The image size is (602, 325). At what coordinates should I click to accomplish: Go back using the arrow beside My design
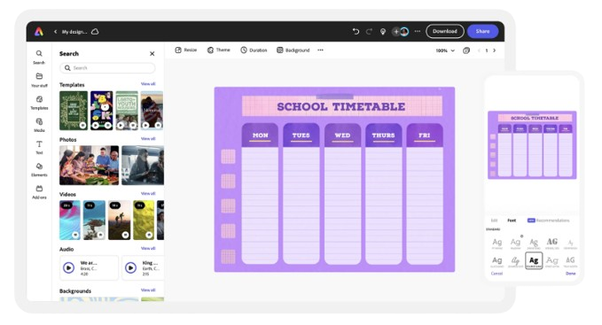[x=55, y=31]
